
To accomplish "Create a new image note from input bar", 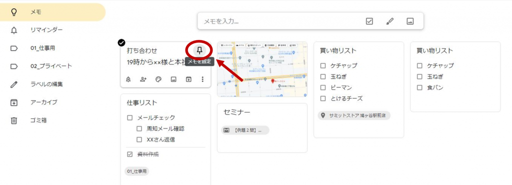I will tap(410, 21).
